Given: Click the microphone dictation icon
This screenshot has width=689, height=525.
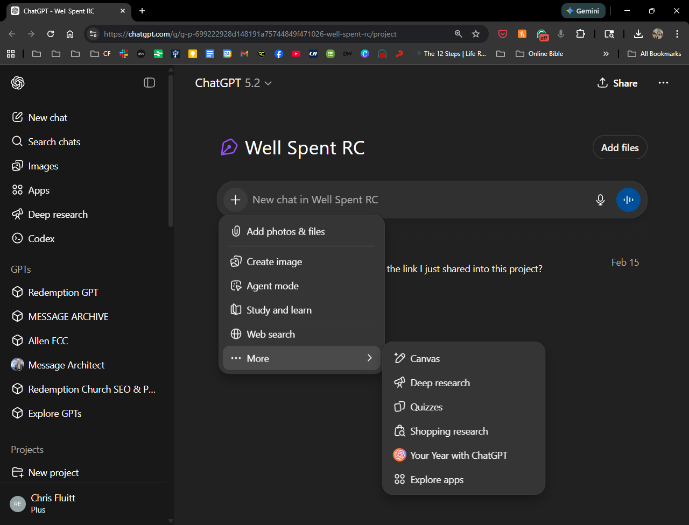Looking at the screenshot, I should point(600,200).
